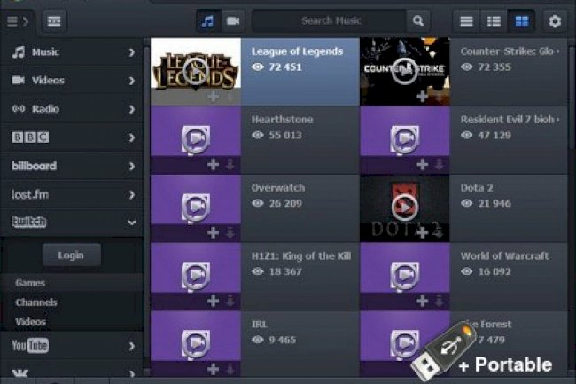
Task: Switch to music mode note icon
Action: click(x=208, y=21)
